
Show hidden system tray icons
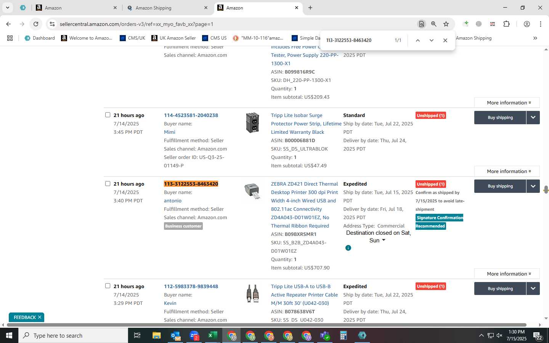[481, 335]
